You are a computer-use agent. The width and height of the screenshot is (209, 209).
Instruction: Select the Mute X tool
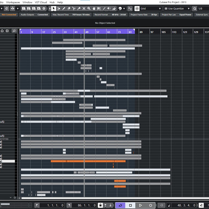coord(84,8)
